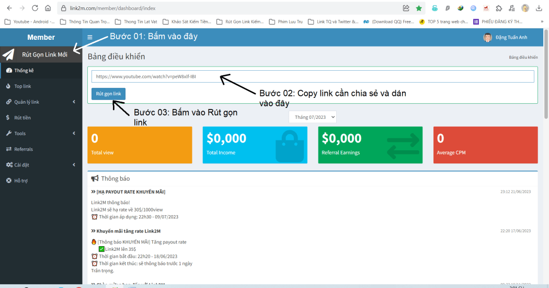Screen dimensions: 549x288
Task: Open the Tháng 07/2023 month dropdown
Action: 313,117
